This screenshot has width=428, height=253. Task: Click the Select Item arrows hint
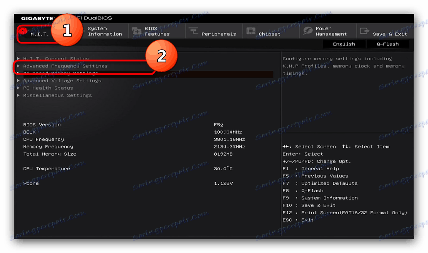[x=366, y=147]
